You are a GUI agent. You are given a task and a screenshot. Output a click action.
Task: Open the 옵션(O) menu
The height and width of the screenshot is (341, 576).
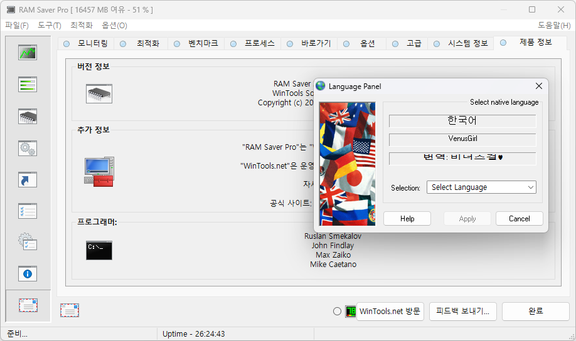[114, 25]
